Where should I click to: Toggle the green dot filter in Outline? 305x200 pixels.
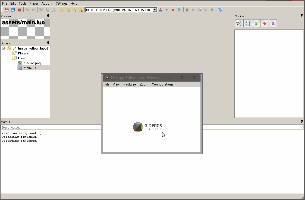[256, 23]
